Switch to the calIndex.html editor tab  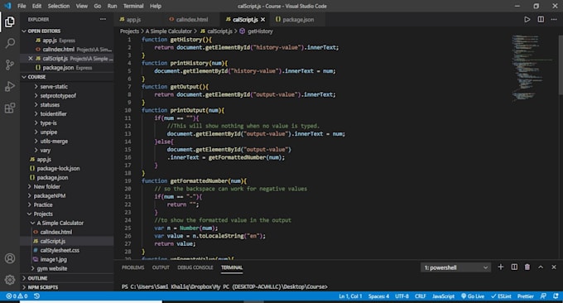[x=192, y=20]
